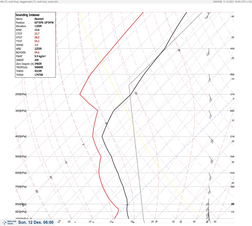Click the position value 65°39'N 18°04'W
This screenshot has width=252, height=226.
[x=44, y=23]
